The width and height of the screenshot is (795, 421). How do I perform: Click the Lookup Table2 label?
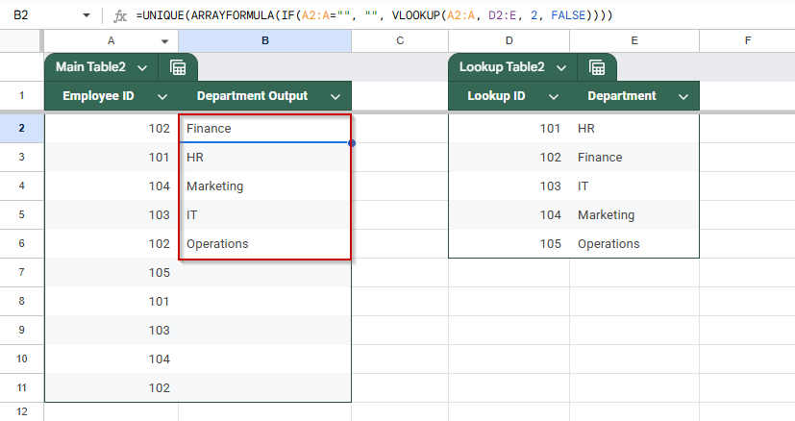(502, 67)
